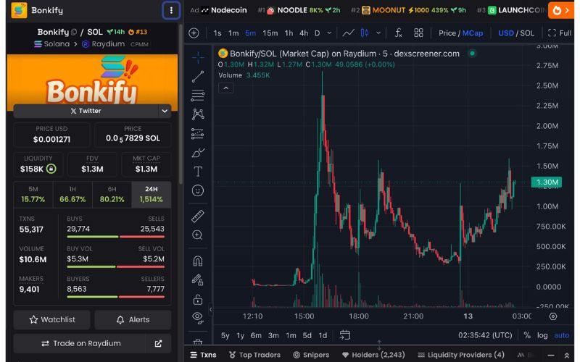580x362 pixels.
Task: Select the 1H stats period
Action: tap(72, 194)
